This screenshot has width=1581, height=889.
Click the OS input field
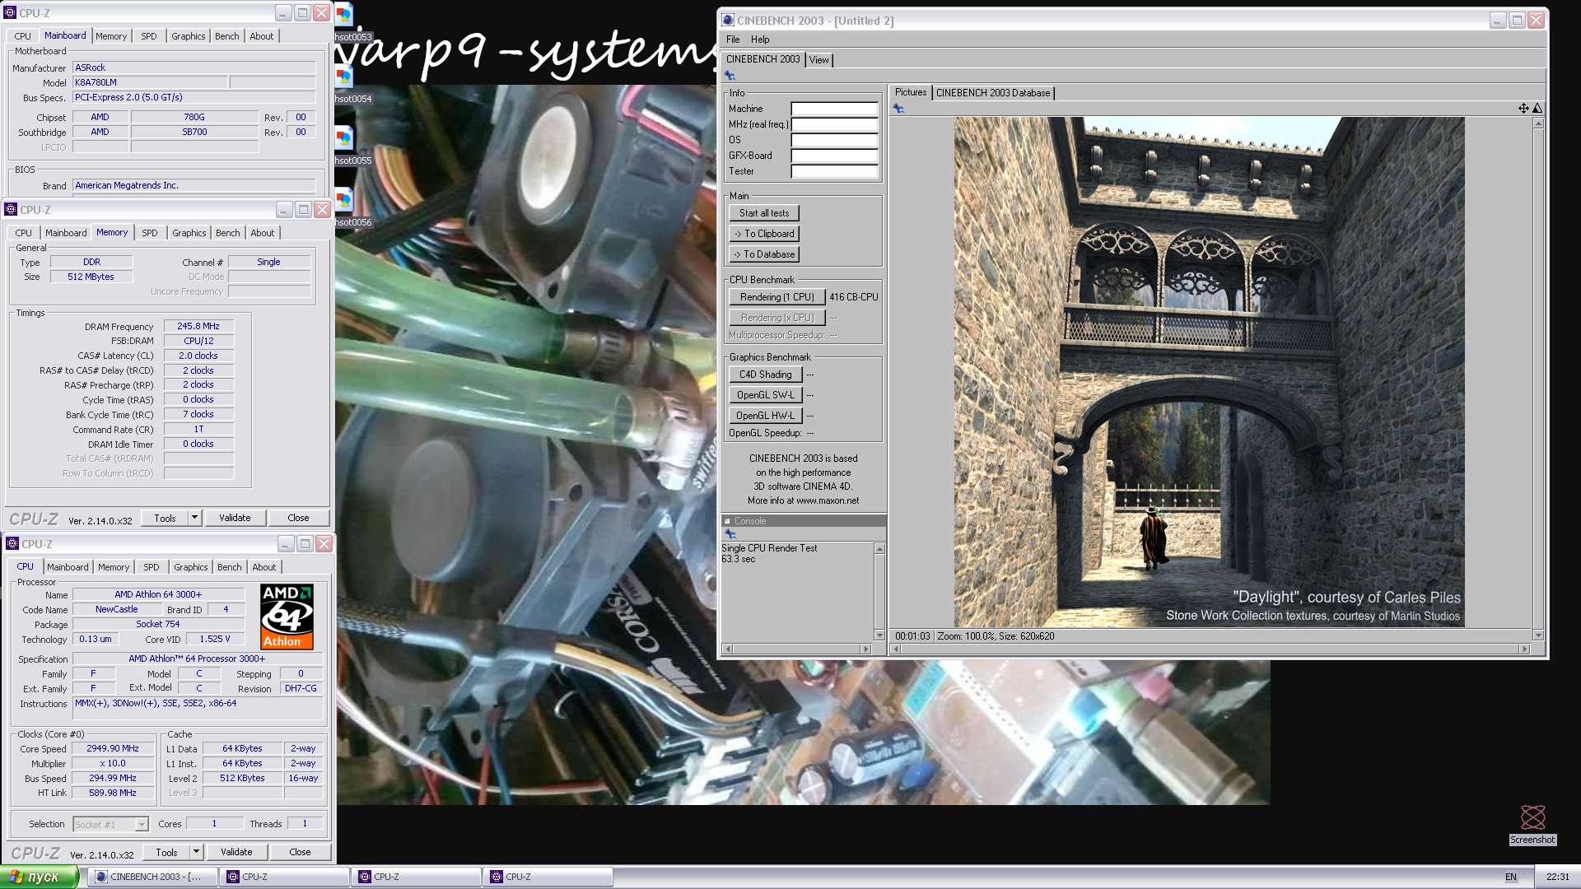(x=834, y=140)
